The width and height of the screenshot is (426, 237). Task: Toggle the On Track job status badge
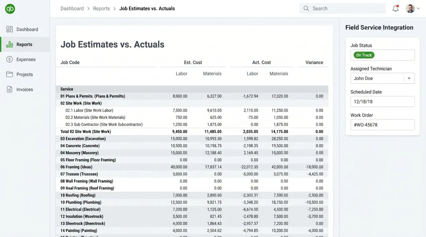363,55
